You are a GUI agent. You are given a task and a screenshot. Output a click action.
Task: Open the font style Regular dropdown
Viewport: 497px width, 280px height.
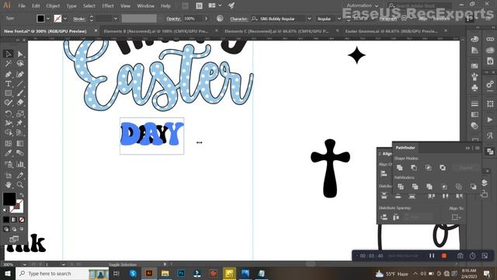pos(339,19)
